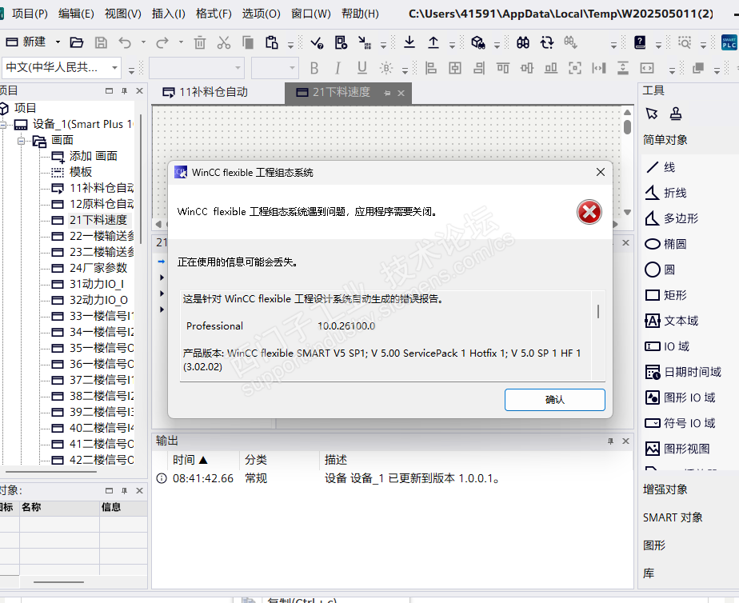The height and width of the screenshot is (603, 739).
Task: Collapse the 设备_1 tree node
Action: pos(3,125)
